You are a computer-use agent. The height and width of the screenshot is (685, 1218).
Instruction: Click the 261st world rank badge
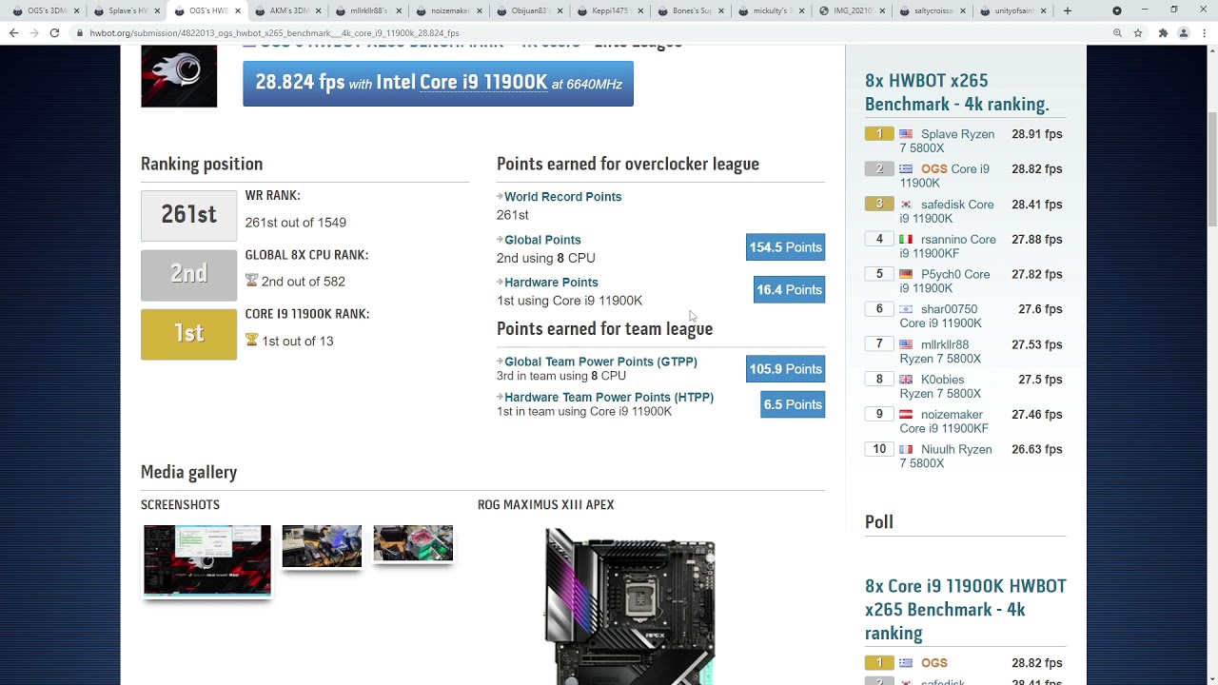(188, 215)
